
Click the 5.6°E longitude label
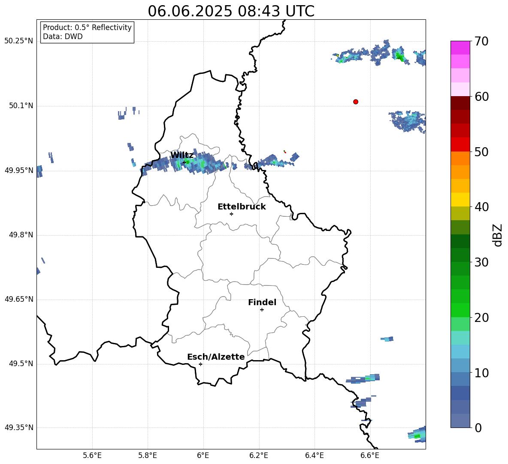pos(92,455)
